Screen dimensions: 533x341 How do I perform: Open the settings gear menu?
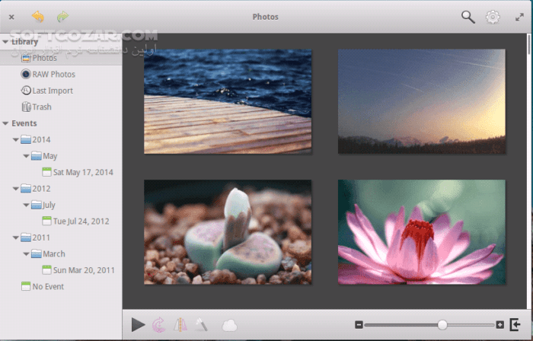tap(493, 16)
